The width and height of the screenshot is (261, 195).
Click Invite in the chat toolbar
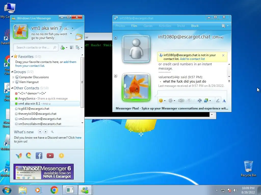click(x=181, y=26)
